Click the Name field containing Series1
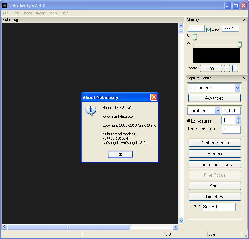Viewport: 249px width, 239px height. (219, 207)
